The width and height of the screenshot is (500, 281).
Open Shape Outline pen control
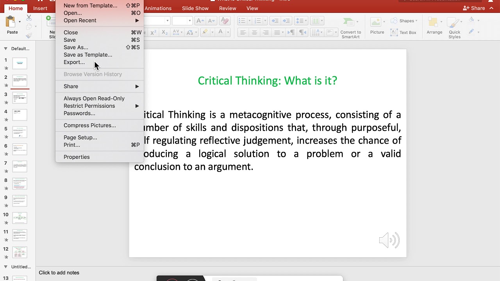[471, 32]
